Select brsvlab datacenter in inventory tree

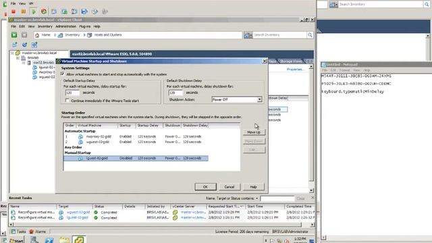(33, 58)
